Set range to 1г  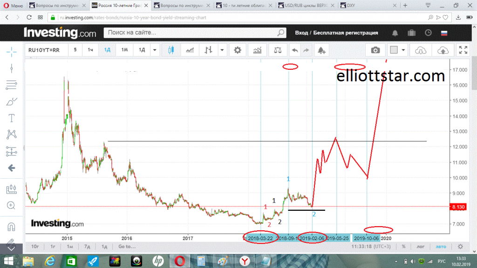tap(53, 247)
